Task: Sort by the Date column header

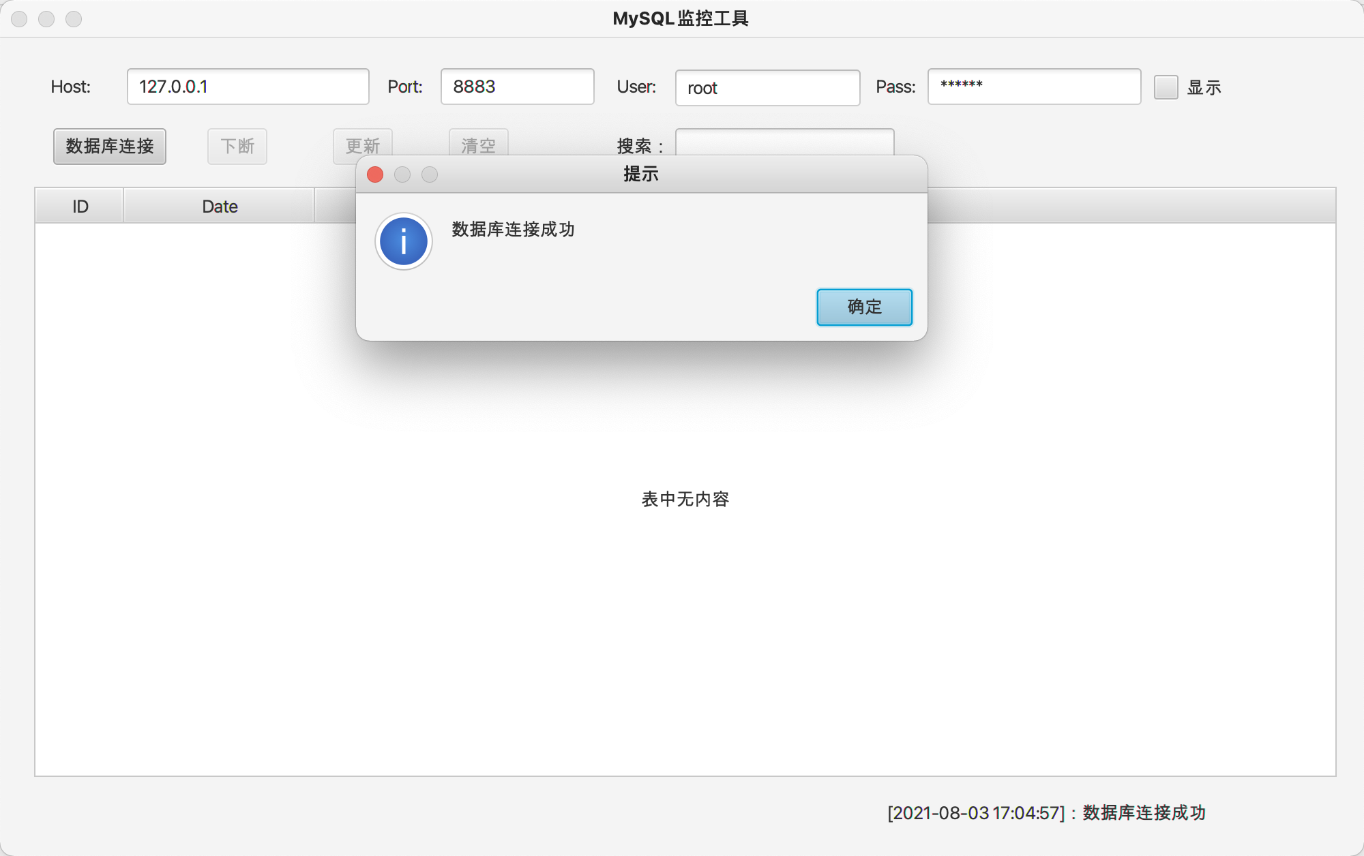Action: (x=220, y=207)
